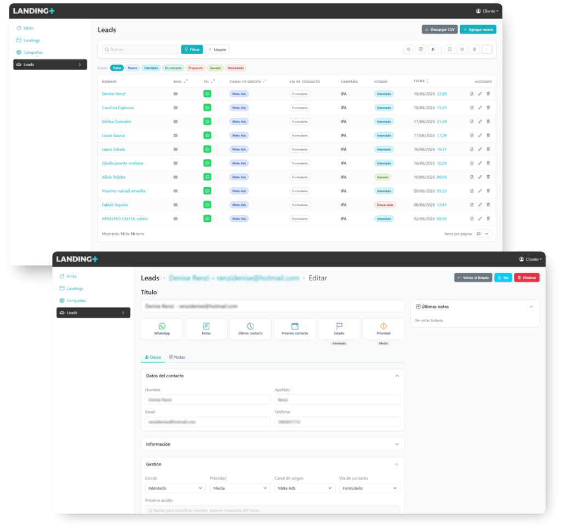Open WhatsApp for the Fabián Aquino row
The image size is (561, 529).
(x=207, y=205)
